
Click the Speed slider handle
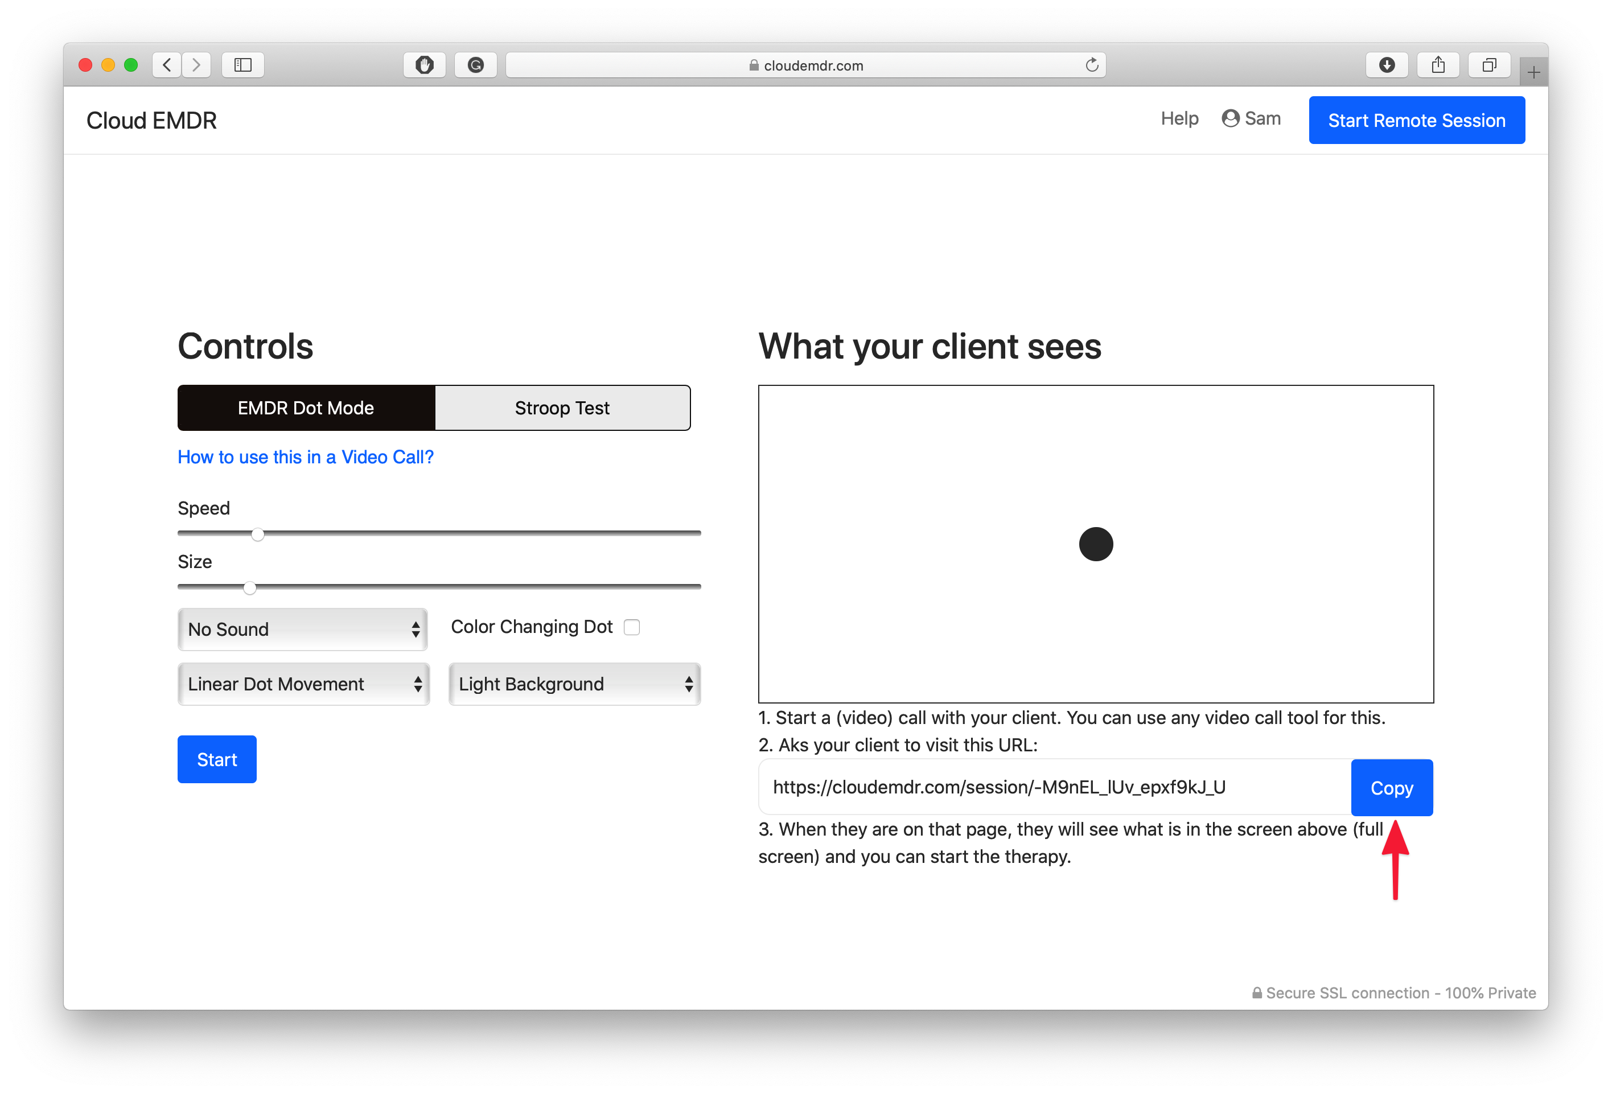point(257,533)
